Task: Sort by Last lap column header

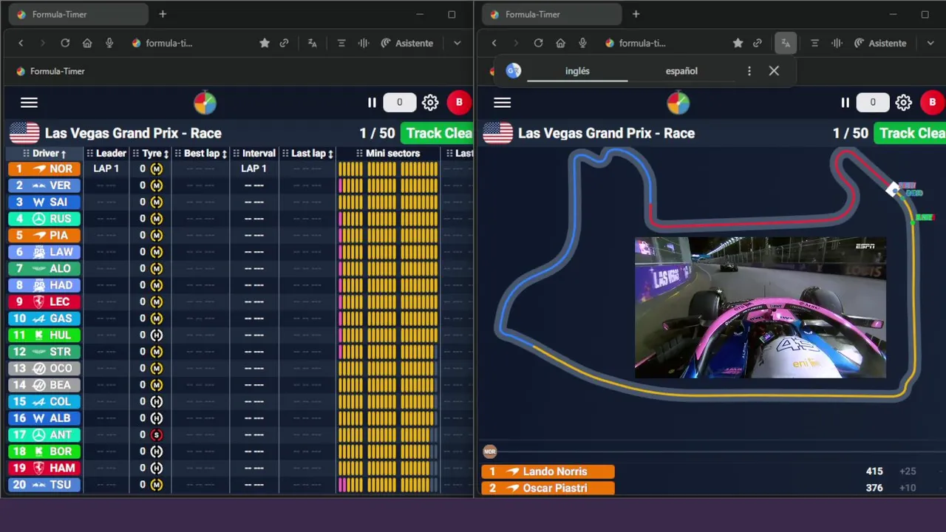Action: coord(307,153)
